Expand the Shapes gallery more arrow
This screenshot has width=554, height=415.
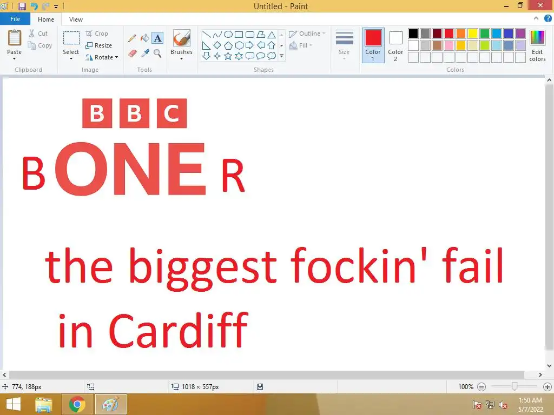click(281, 56)
